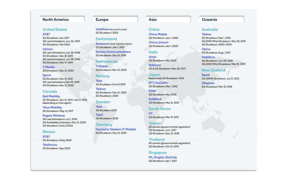Click the Taiwan country heading
The width and height of the screenshot is (286, 179).
coord(155,123)
